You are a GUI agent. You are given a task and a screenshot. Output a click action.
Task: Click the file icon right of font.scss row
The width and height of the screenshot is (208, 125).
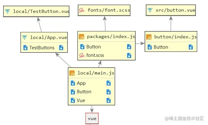click(x=129, y=55)
